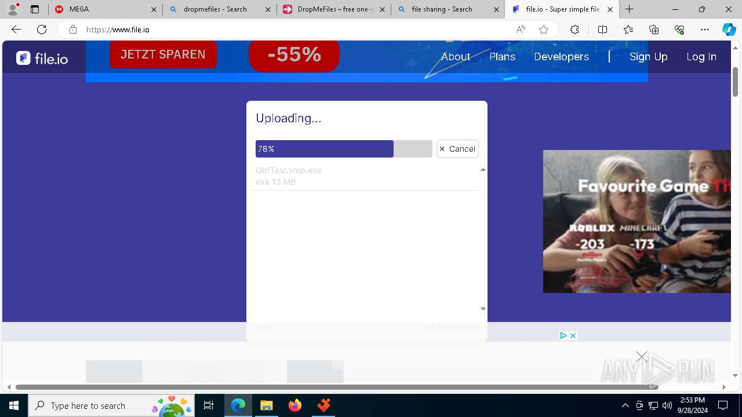Close the MEGA tab
This screenshot has height=417, width=742.
pos(154,9)
